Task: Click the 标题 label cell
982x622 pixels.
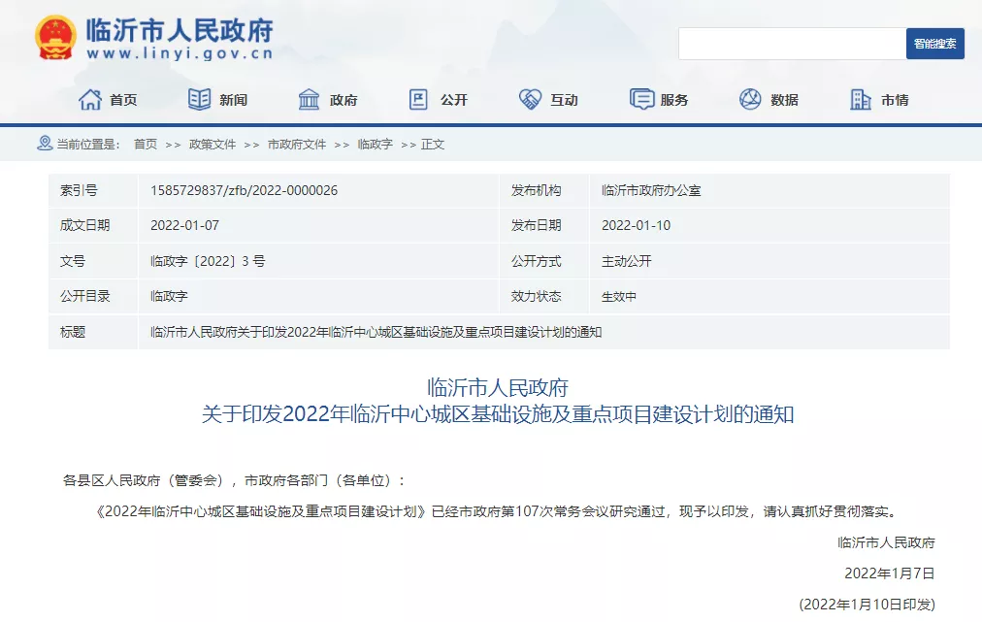Action: [x=93, y=332]
